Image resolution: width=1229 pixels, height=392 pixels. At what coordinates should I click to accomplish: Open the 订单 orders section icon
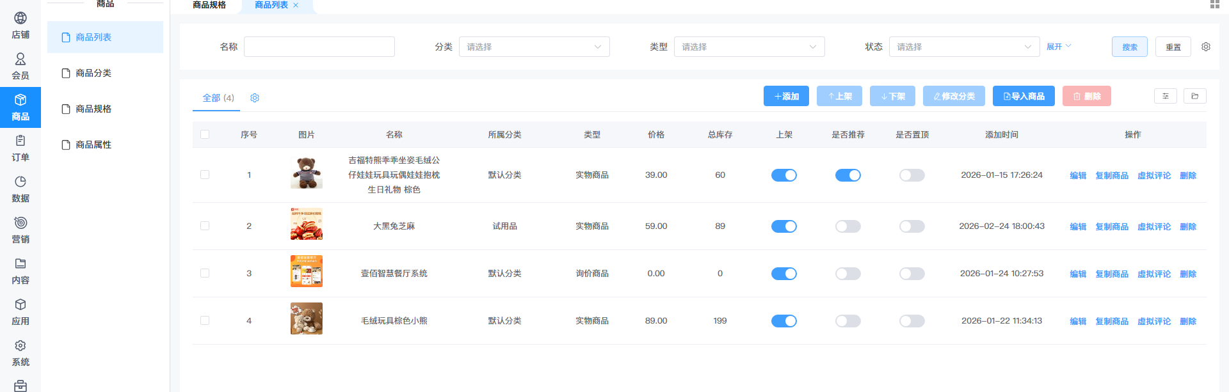pos(20,141)
